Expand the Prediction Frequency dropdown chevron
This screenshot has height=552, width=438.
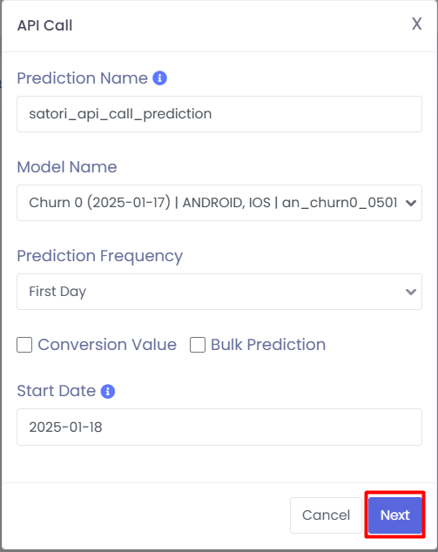point(411,292)
